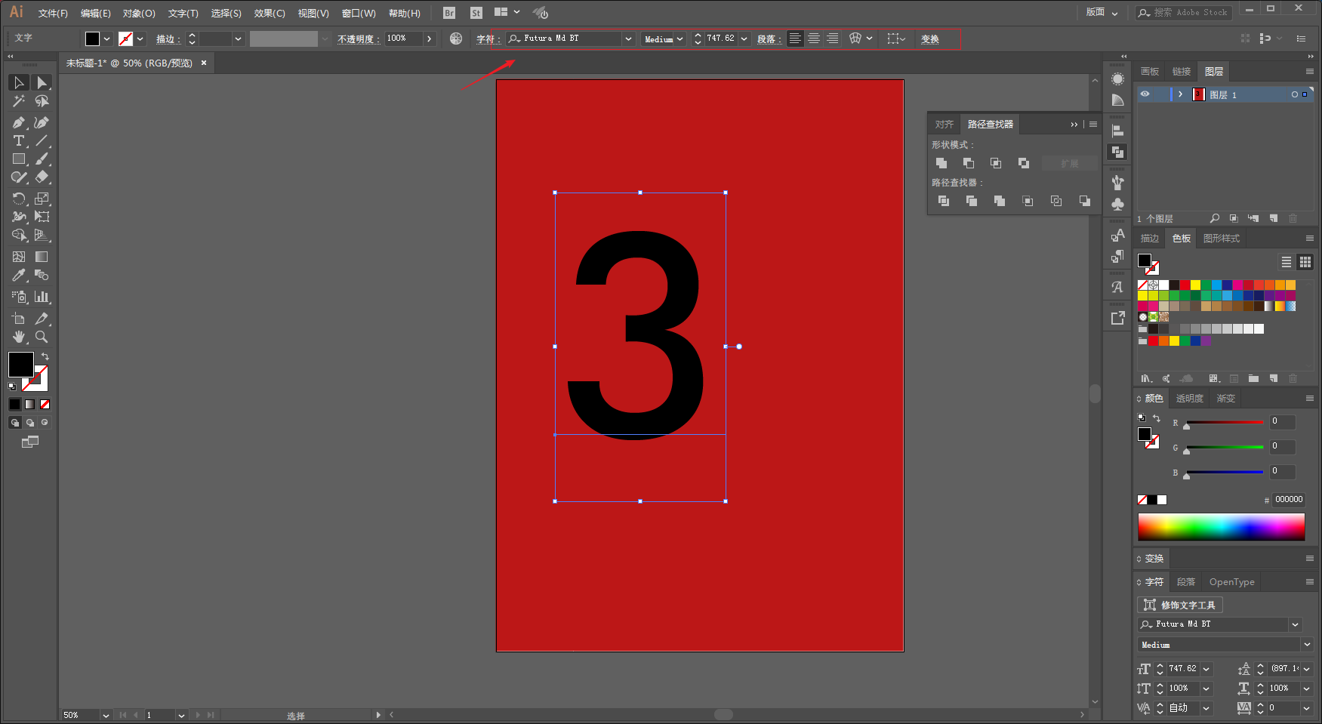The height and width of the screenshot is (724, 1322).
Task: Pick the Zoom tool
Action: pos(42,337)
